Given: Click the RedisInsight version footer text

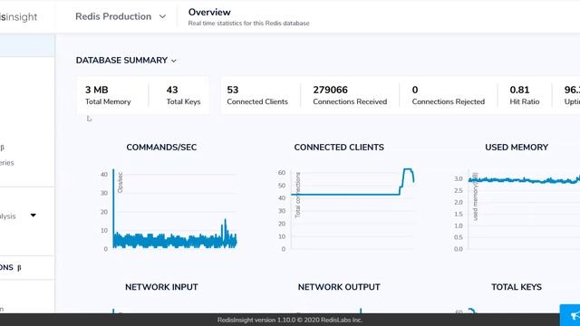Looking at the screenshot, I should tap(290, 320).
